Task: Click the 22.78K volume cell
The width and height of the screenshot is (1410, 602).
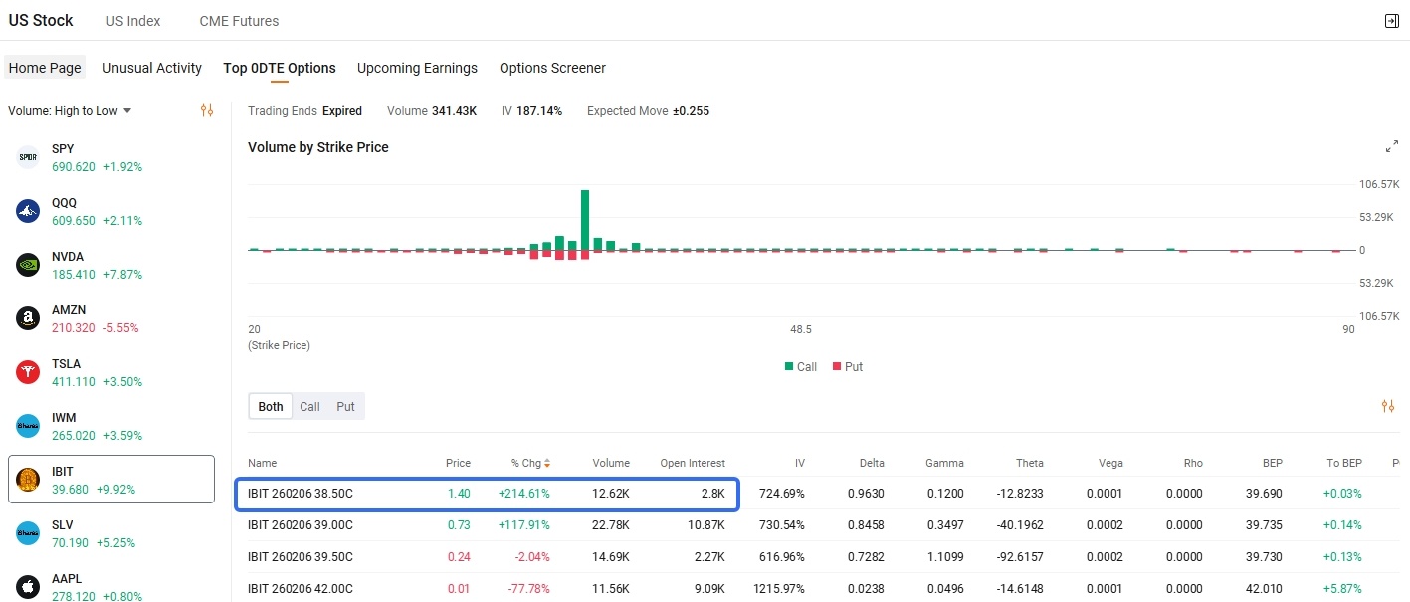Action: pos(611,525)
